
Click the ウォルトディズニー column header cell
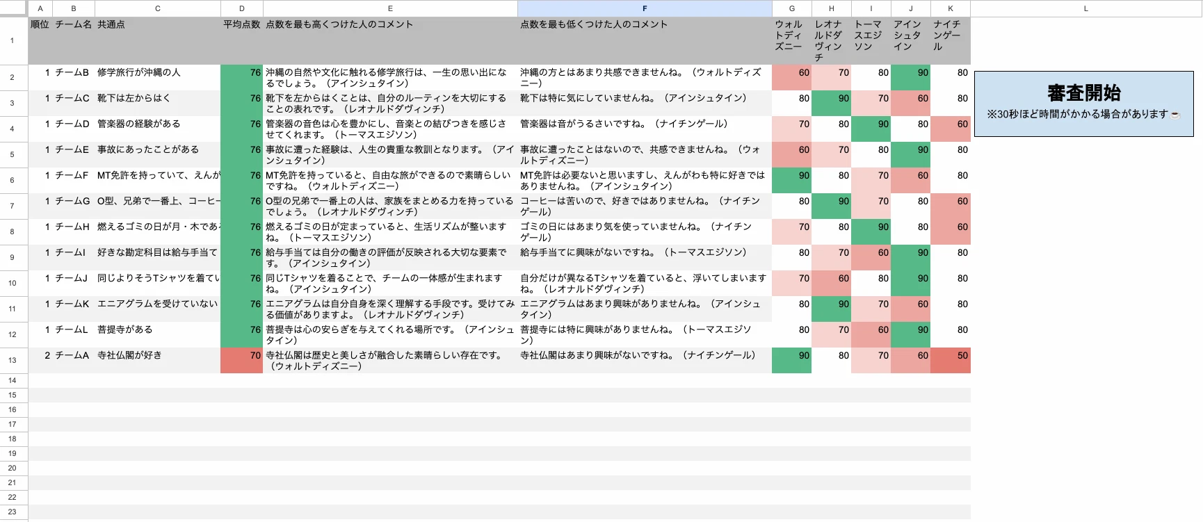click(x=791, y=41)
